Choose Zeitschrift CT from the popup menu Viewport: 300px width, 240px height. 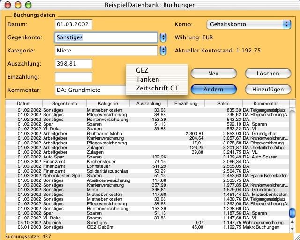(157, 88)
